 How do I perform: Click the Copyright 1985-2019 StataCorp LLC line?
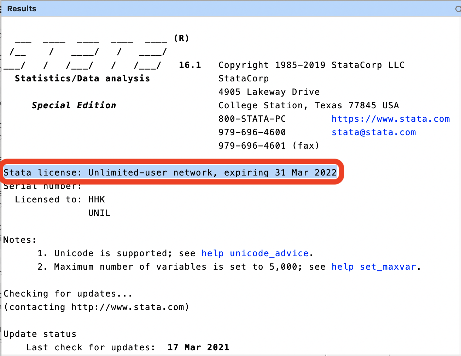pos(311,65)
